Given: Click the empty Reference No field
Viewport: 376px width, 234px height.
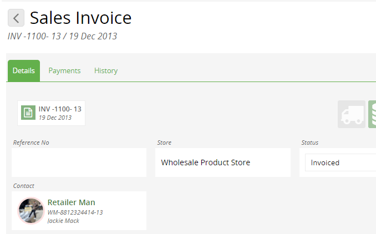Looking at the screenshot, I should tap(79, 162).
